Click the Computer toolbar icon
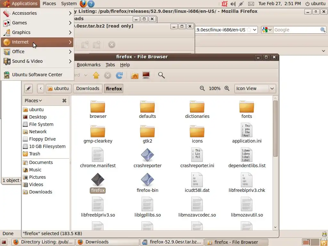 point(146,75)
